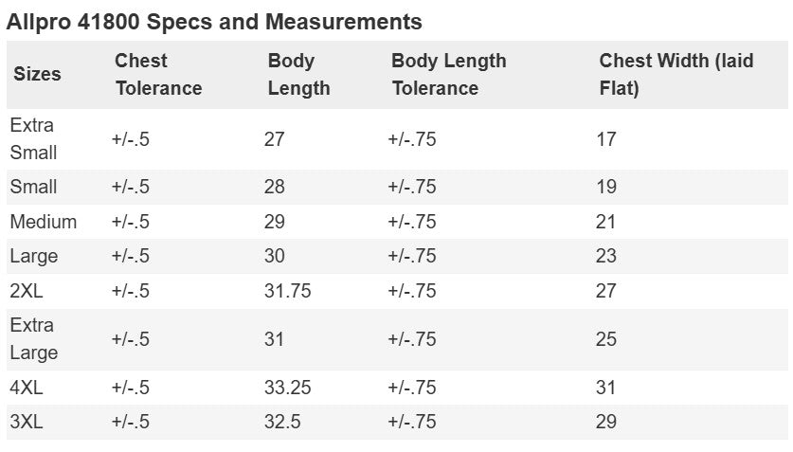Click chest width value 23
This screenshot has width=793, height=452.
point(605,256)
